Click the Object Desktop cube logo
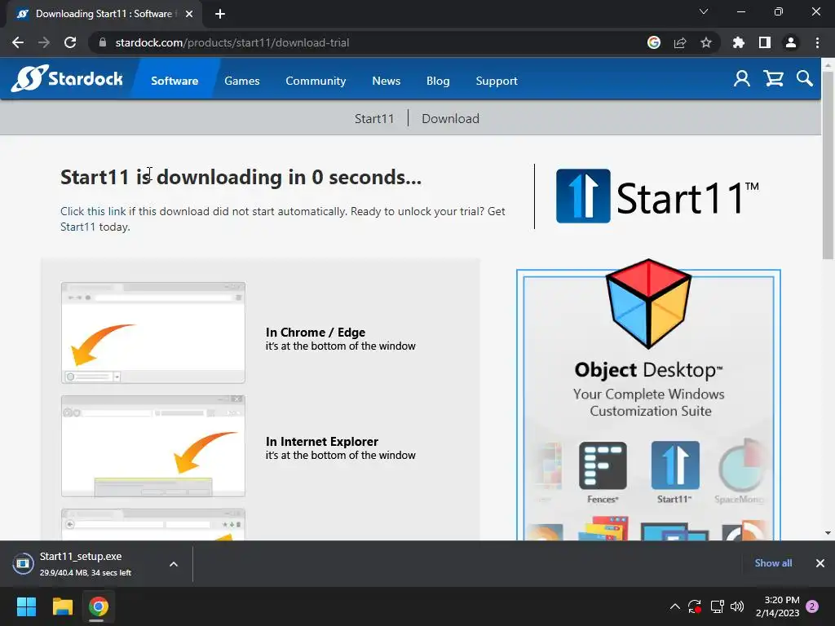The image size is (835, 626). point(648,303)
